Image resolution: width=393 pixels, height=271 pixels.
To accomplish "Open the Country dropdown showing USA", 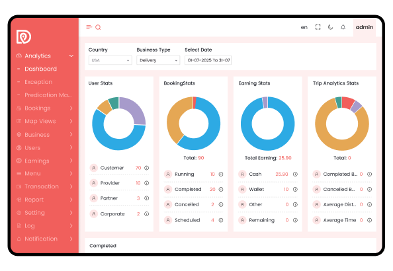I will click(110, 60).
